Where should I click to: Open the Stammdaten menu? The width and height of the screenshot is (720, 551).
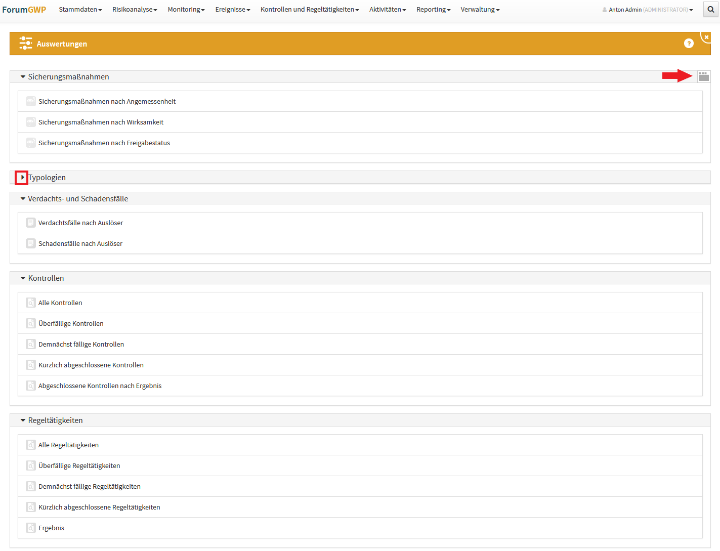click(80, 10)
